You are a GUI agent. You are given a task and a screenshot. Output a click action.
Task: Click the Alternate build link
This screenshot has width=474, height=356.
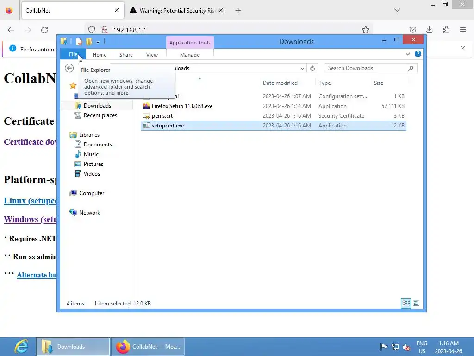coord(37,275)
